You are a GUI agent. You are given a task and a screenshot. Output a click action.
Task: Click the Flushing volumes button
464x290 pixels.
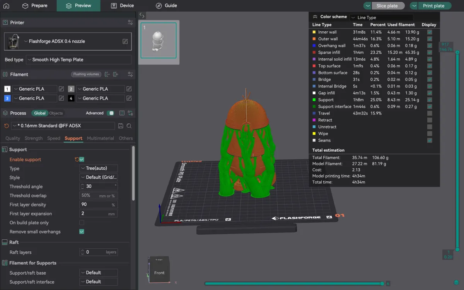[86, 74]
